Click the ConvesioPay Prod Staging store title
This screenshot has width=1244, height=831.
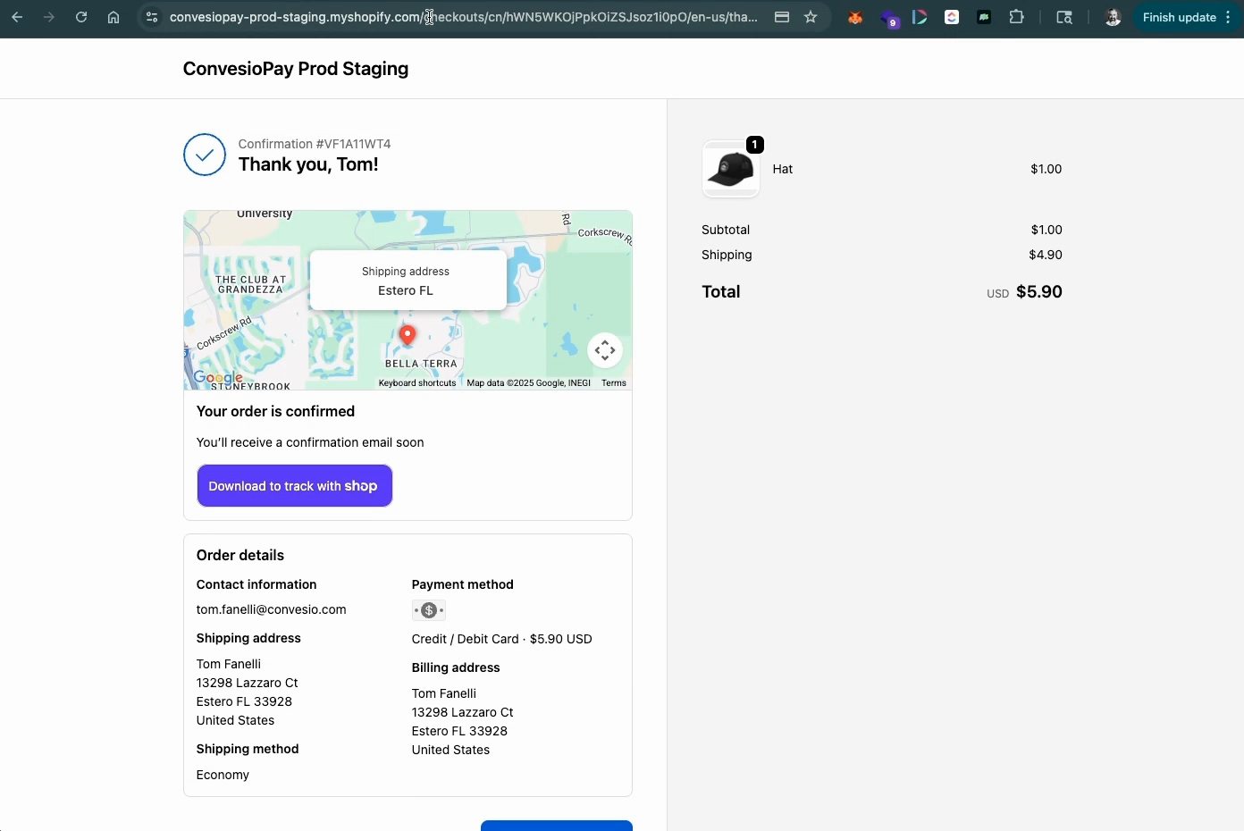coord(296,69)
